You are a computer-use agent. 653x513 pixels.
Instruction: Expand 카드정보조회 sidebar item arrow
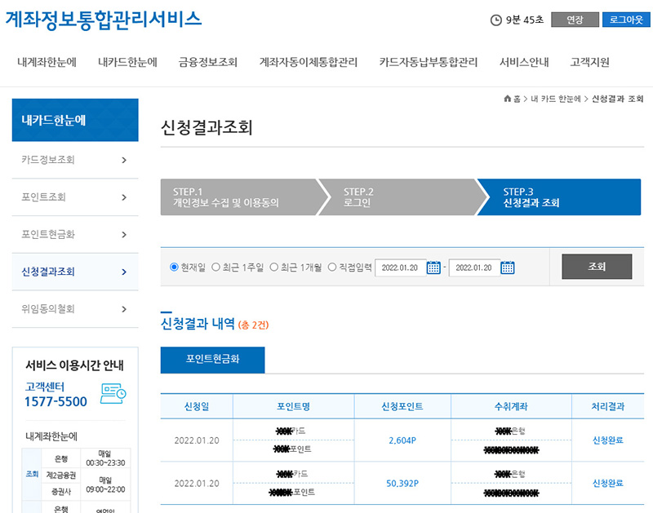123,160
